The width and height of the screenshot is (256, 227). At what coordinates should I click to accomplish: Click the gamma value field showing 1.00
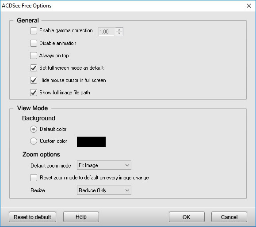pyautogui.click(x=107, y=32)
